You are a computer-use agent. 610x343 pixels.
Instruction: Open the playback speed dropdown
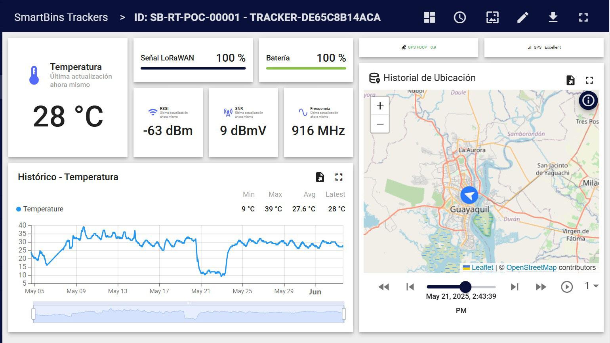[x=591, y=286]
